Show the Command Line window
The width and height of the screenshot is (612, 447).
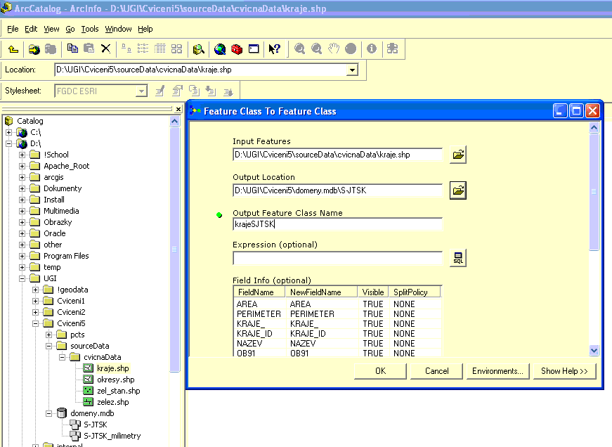[x=254, y=48]
